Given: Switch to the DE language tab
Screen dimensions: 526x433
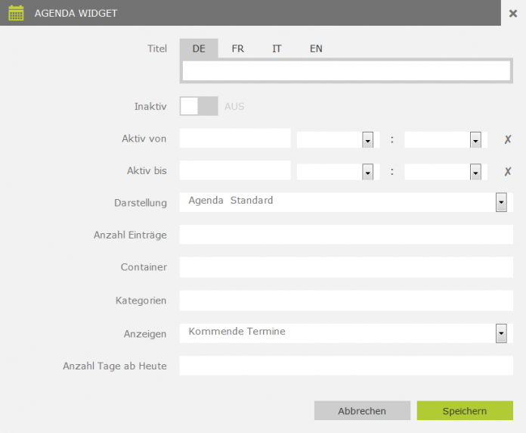Looking at the screenshot, I should coord(199,48).
